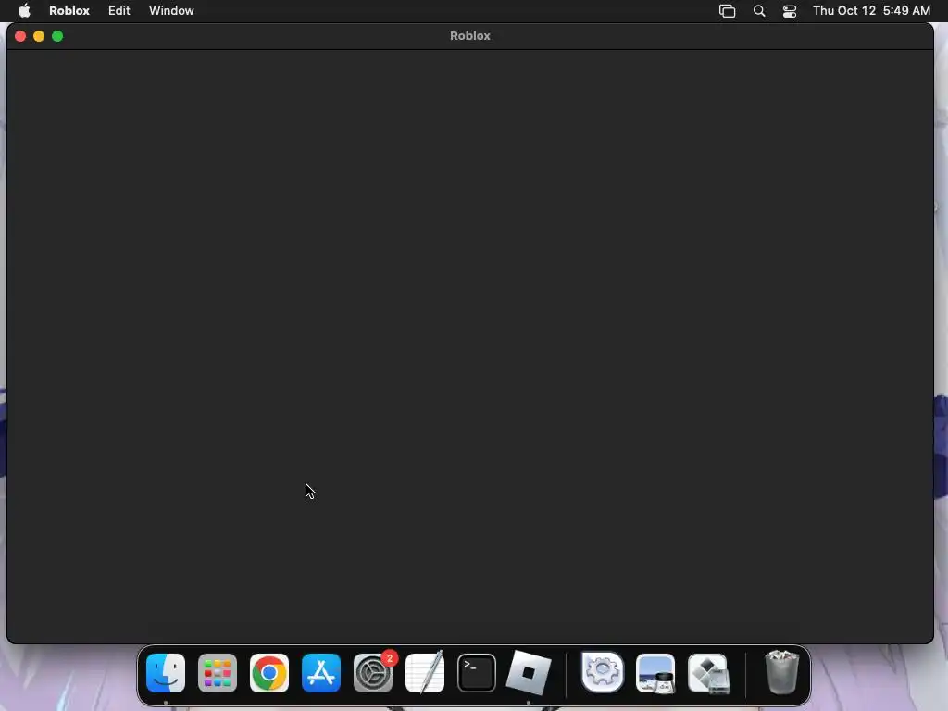
Task: Open Boot Camp Assistant from the Dock
Action: [x=708, y=674]
